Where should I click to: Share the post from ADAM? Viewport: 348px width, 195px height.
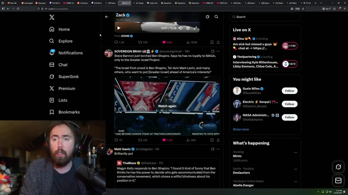[218, 42]
